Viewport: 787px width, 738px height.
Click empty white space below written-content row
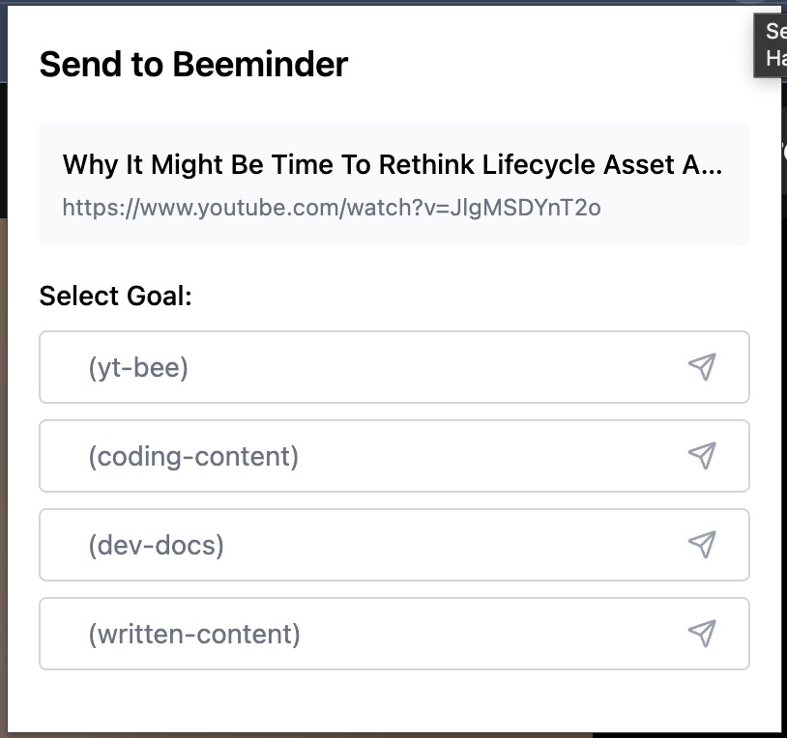tap(387, 700)
